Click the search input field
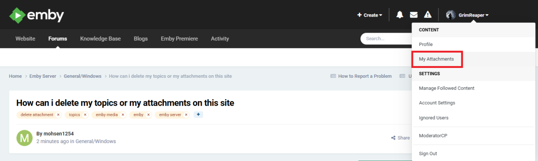This screenshot has width=538, height=161. tap(386, 38)
